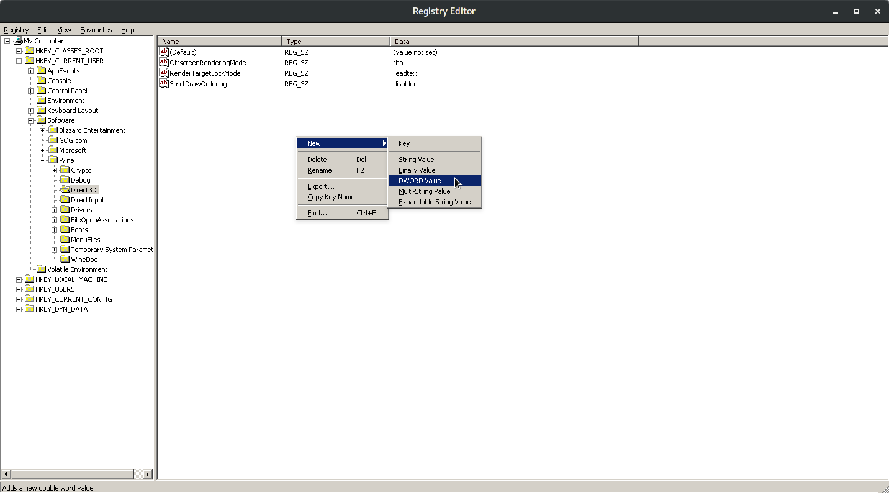Choose Binary Value from submenu
Viewport: 889px width, 493px height.
point(435,170)
